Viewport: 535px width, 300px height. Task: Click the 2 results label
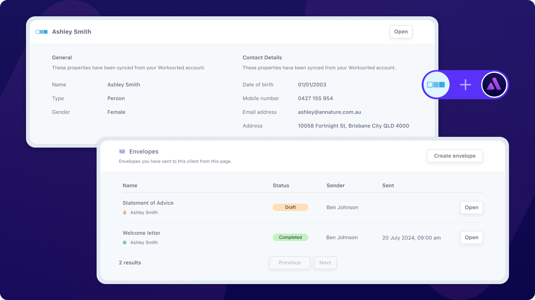(x=130, y=263)
